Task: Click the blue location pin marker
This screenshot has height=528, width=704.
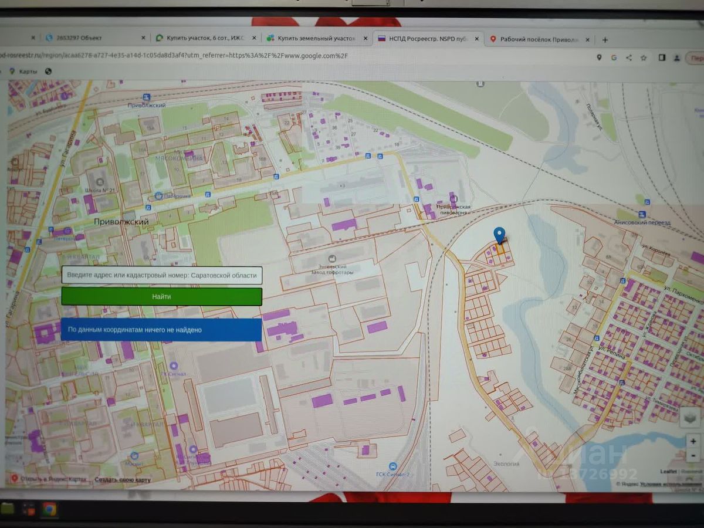Action: pyautogui.click(x=499, y=236)
